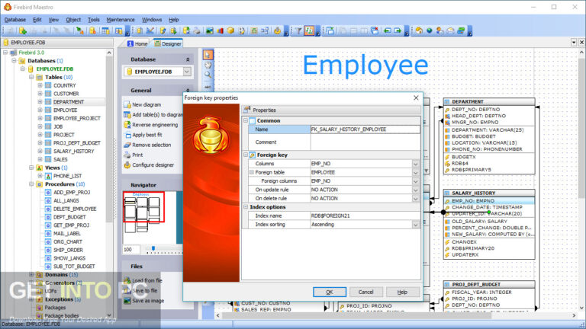This screenshot has height=329, width=586.
Task: Click the green left arrow toolbar icon
Action: pos(387,31)
